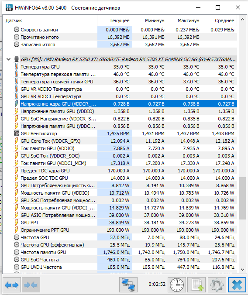Click the 190.000 W current PPT limit value
Image resolution: width=248 pixels, height=295 pixels.
(x=118, y=230)
